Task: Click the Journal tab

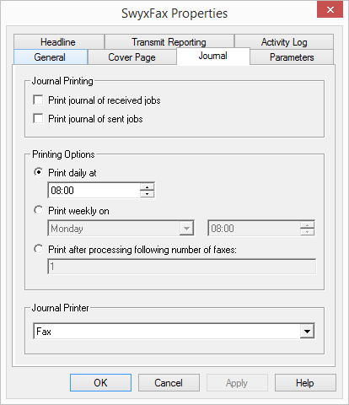Action: click(x=213, y=56)
